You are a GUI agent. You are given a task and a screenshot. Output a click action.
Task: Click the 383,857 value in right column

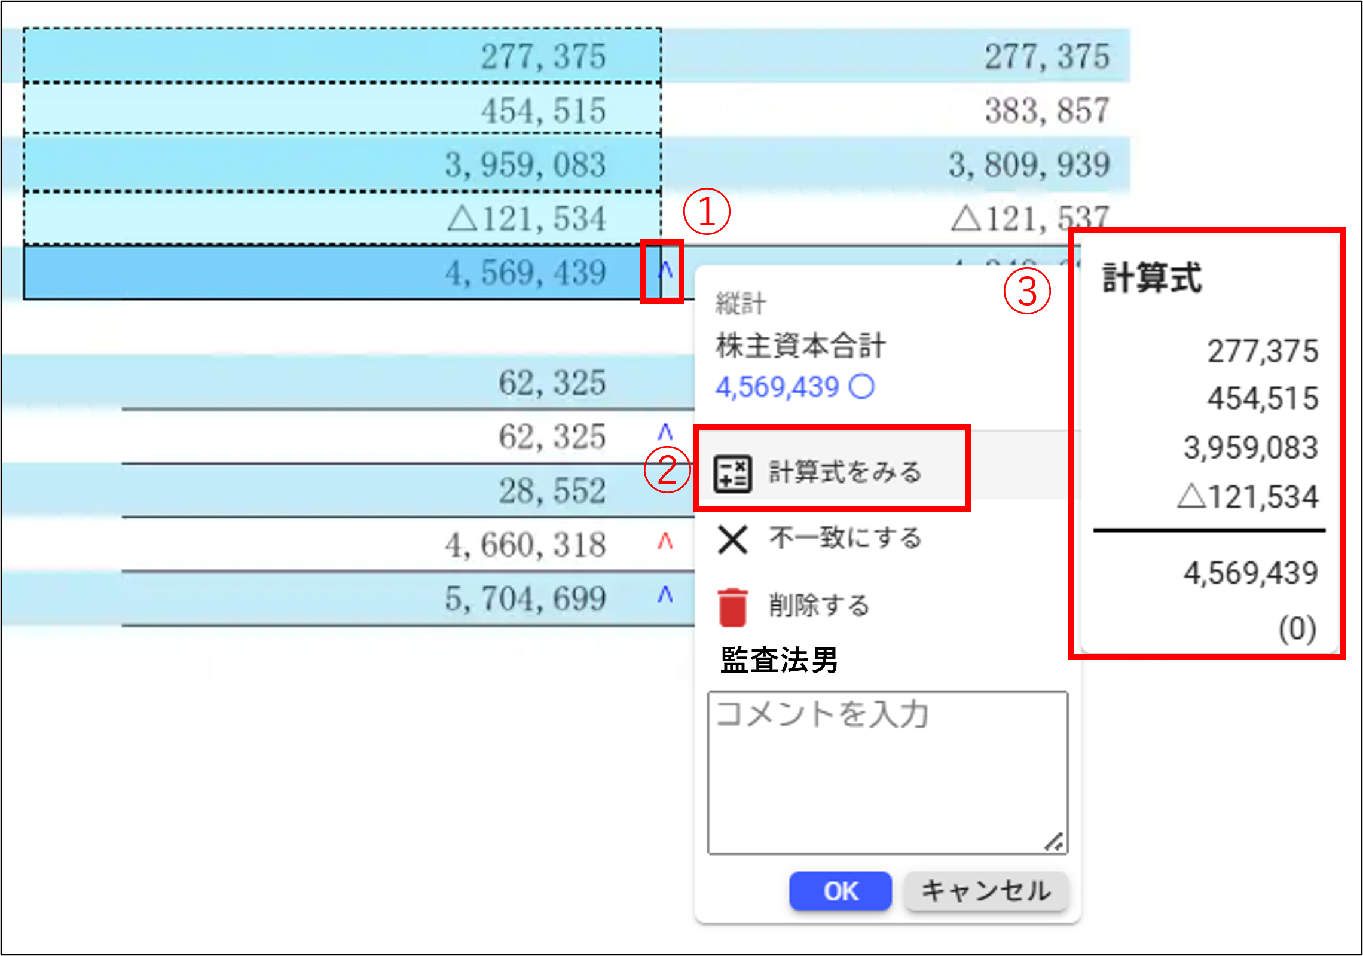pyautogui.click(x=1046, y=111)
